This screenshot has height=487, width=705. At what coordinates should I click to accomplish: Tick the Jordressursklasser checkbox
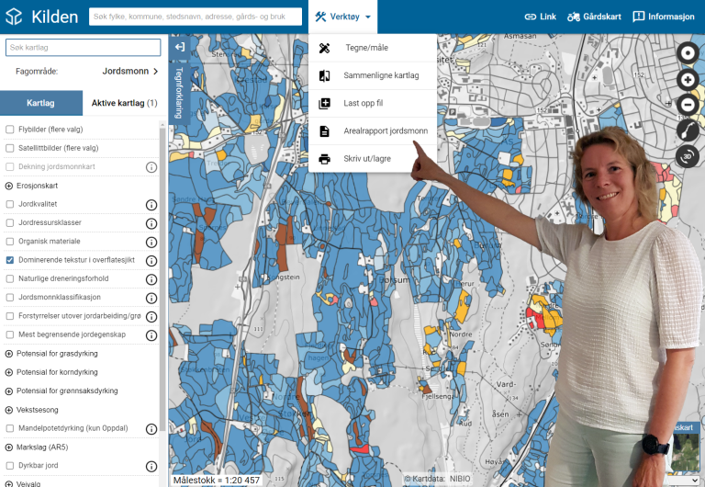click(x=10, y=222)
